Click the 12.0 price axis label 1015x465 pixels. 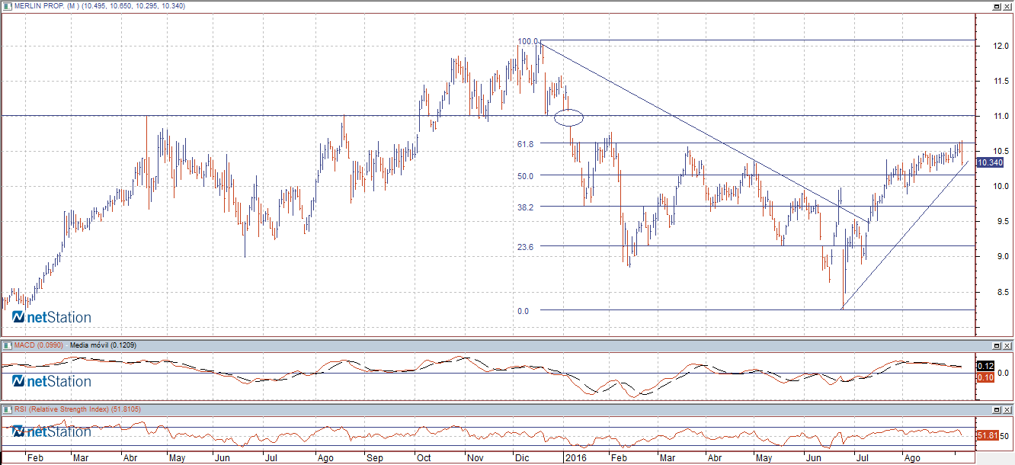point(1001,46)
